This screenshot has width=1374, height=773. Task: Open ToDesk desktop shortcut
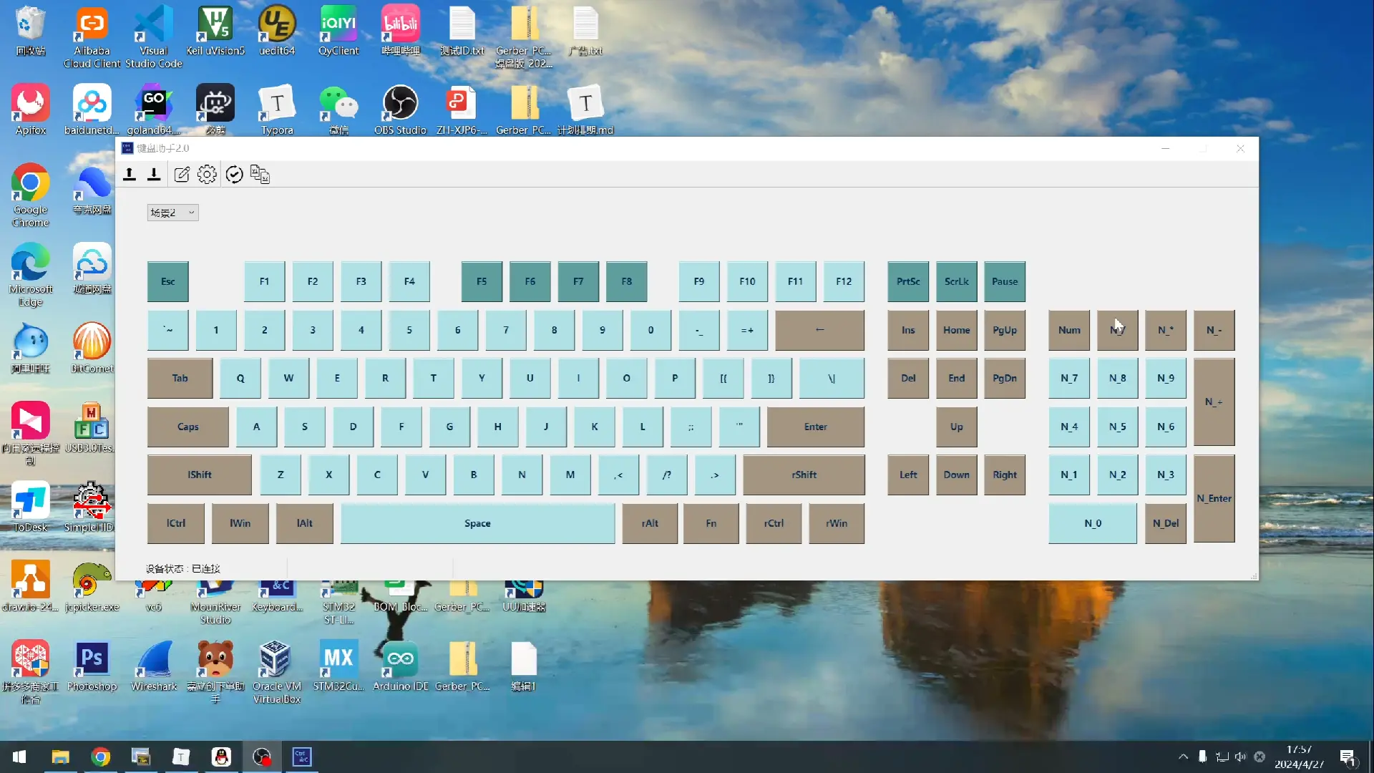tap(31, 507)
